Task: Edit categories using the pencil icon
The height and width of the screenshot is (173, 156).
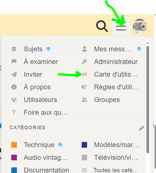Action: click(141, 128)
